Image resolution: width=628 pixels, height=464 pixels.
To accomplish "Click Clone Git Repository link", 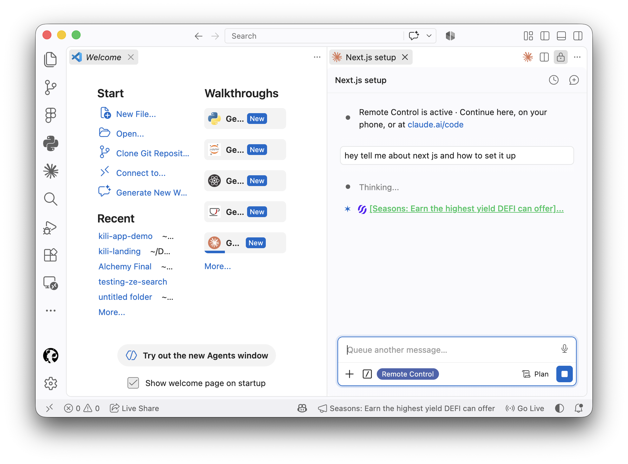I will point(153,153).
